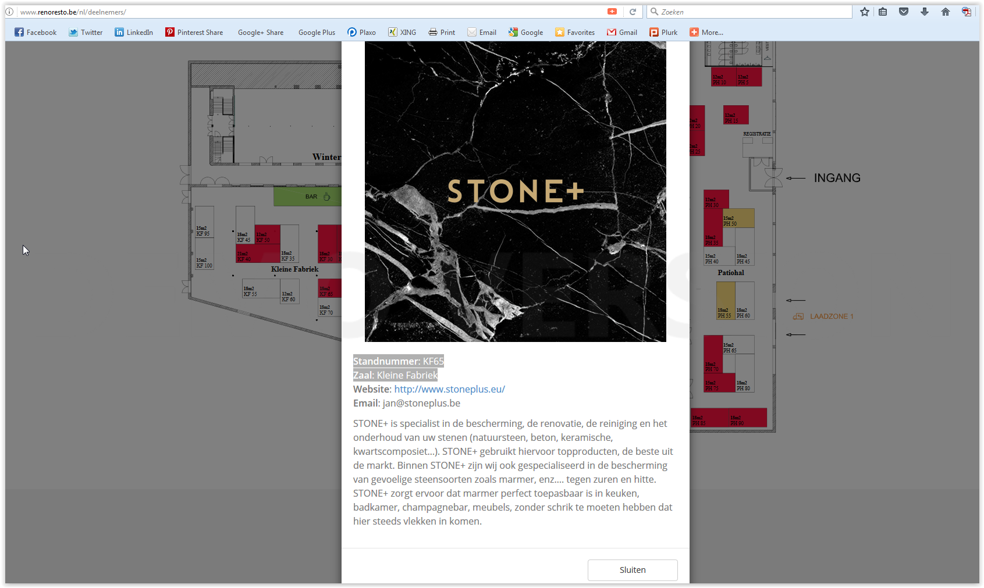984x588 pixels.
Task: Click the site info icon in address bar
Action: (10, 12)
